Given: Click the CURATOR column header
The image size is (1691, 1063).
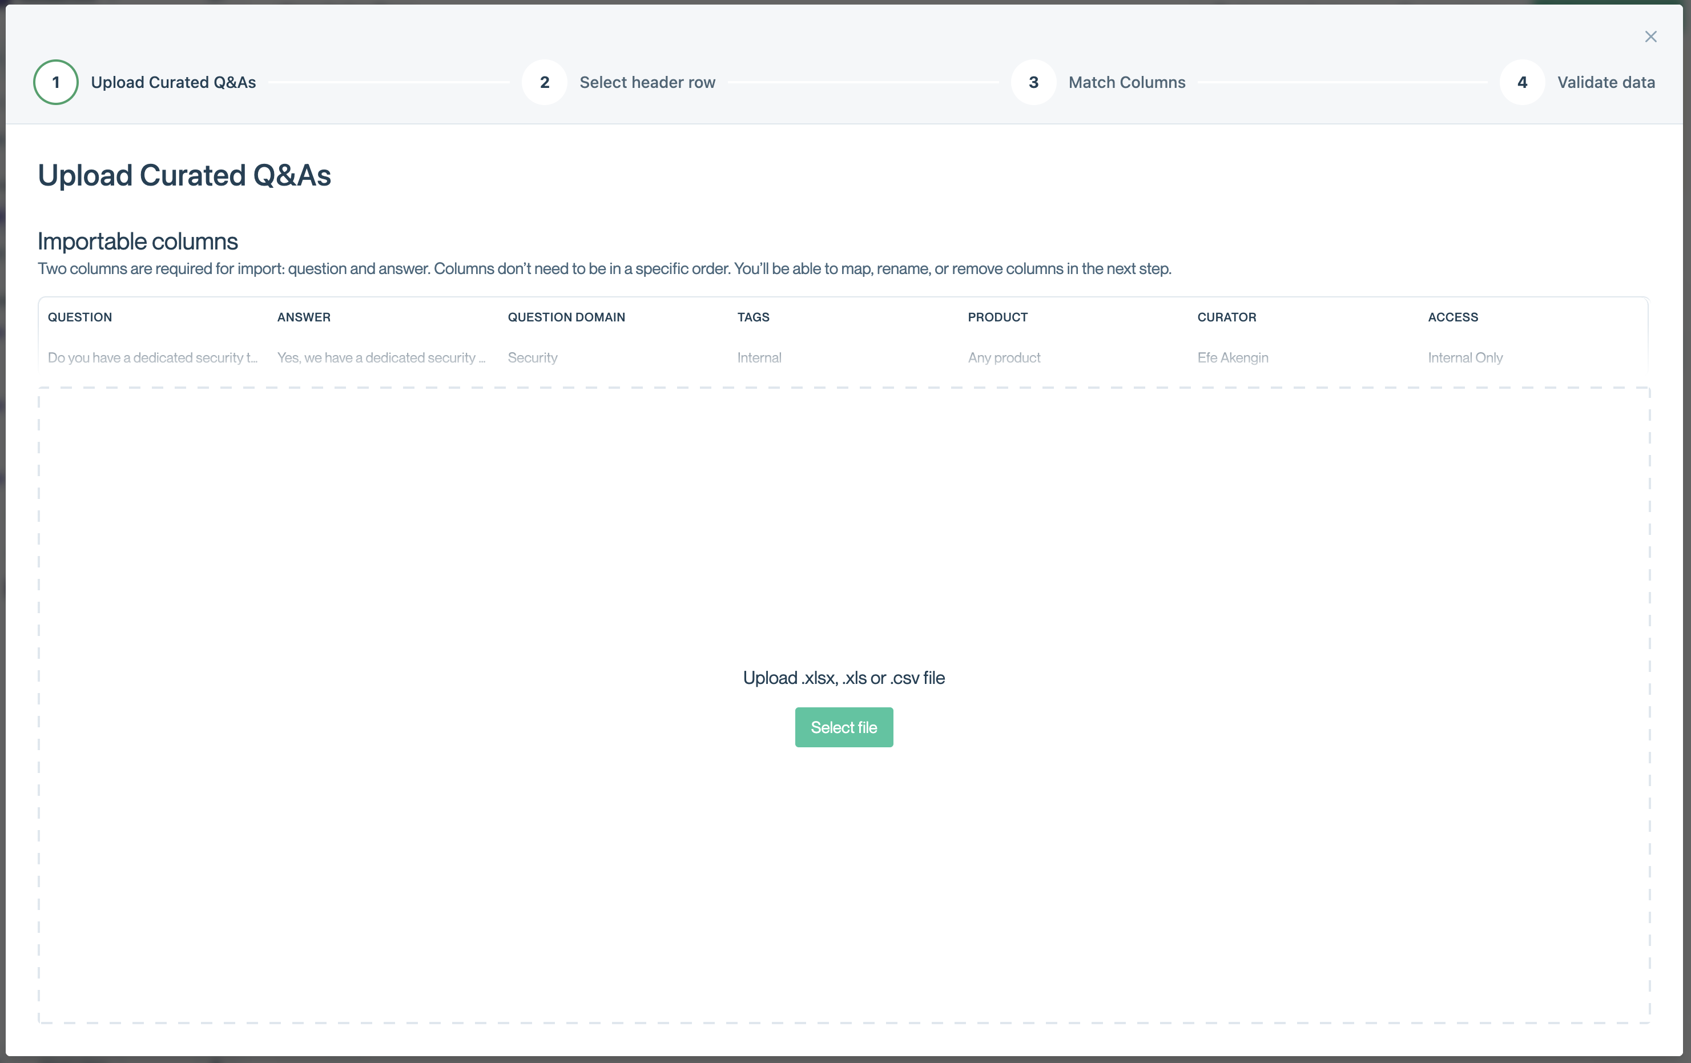Looking at the screenshot, I should (x=1226, y=317).
